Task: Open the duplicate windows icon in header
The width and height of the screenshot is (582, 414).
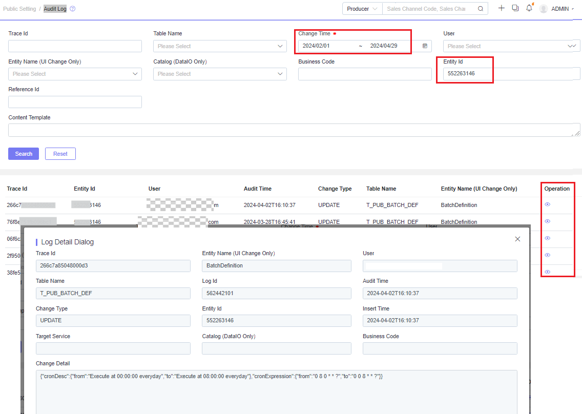Action: tap(515, 8)
